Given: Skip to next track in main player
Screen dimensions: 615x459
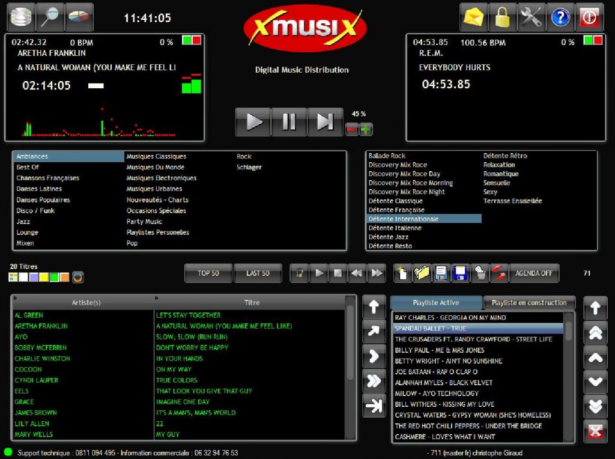Looking at the screenshot, I should (325, 122).
